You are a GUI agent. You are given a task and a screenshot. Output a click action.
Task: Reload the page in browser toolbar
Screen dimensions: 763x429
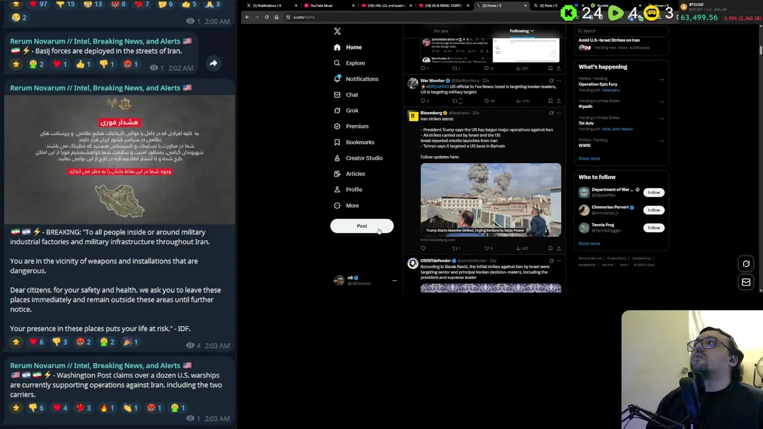pos(266,17)
